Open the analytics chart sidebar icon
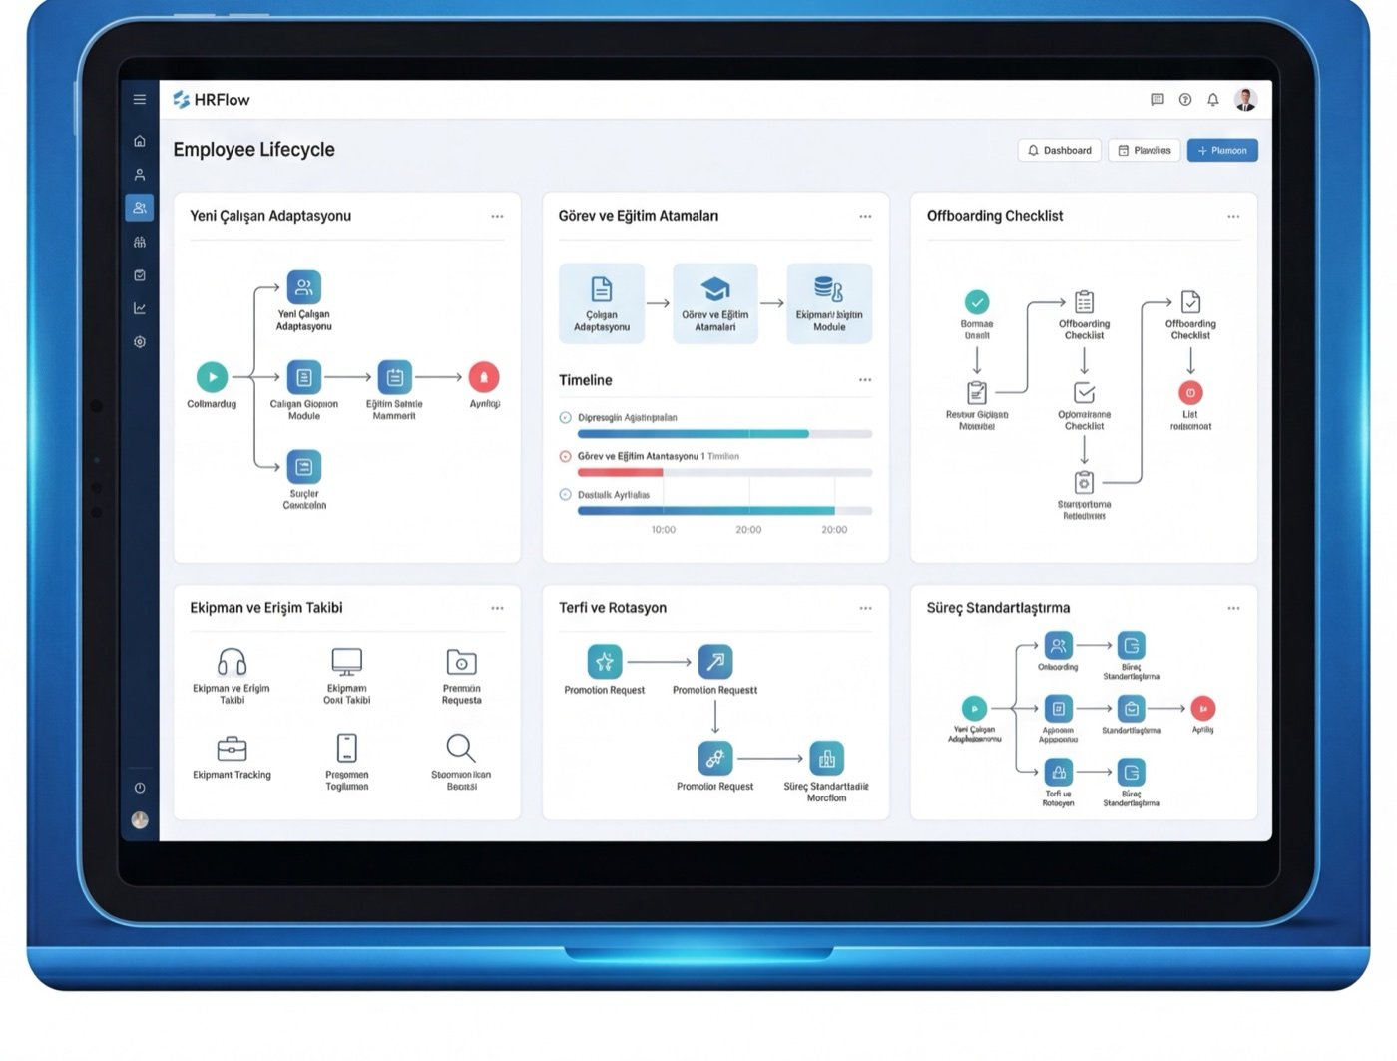Image resolution: width=1397 pixels, height=1061 pixels. (140, 308)
